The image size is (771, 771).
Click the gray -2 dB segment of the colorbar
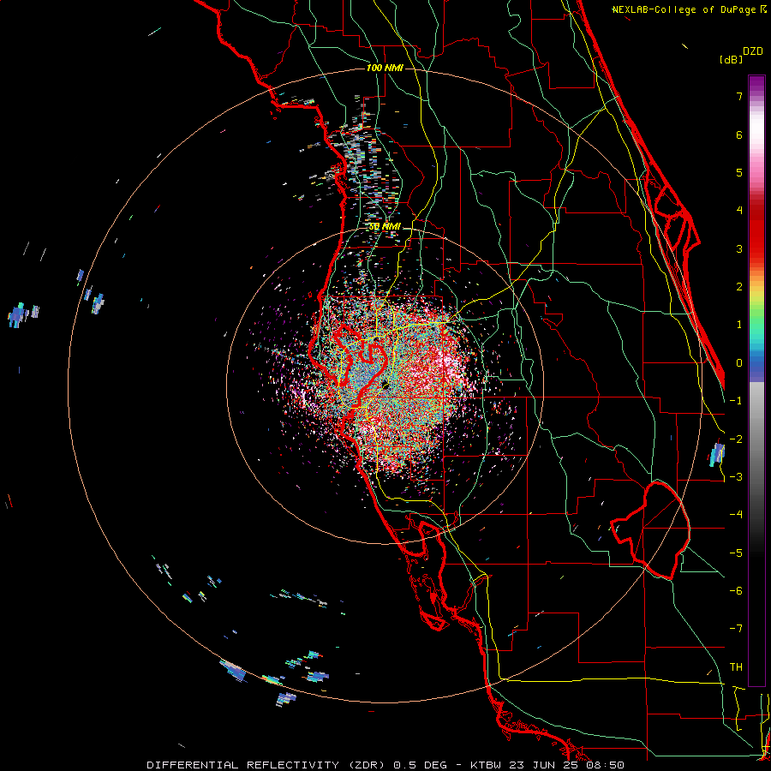[x=756, y=439]
